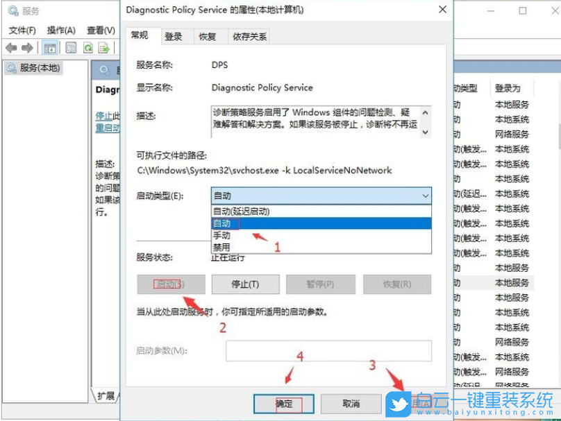The width and height of the screenshot is (561, 421).
Task: Switch to the 登录 tab
Action: point(175,36)
